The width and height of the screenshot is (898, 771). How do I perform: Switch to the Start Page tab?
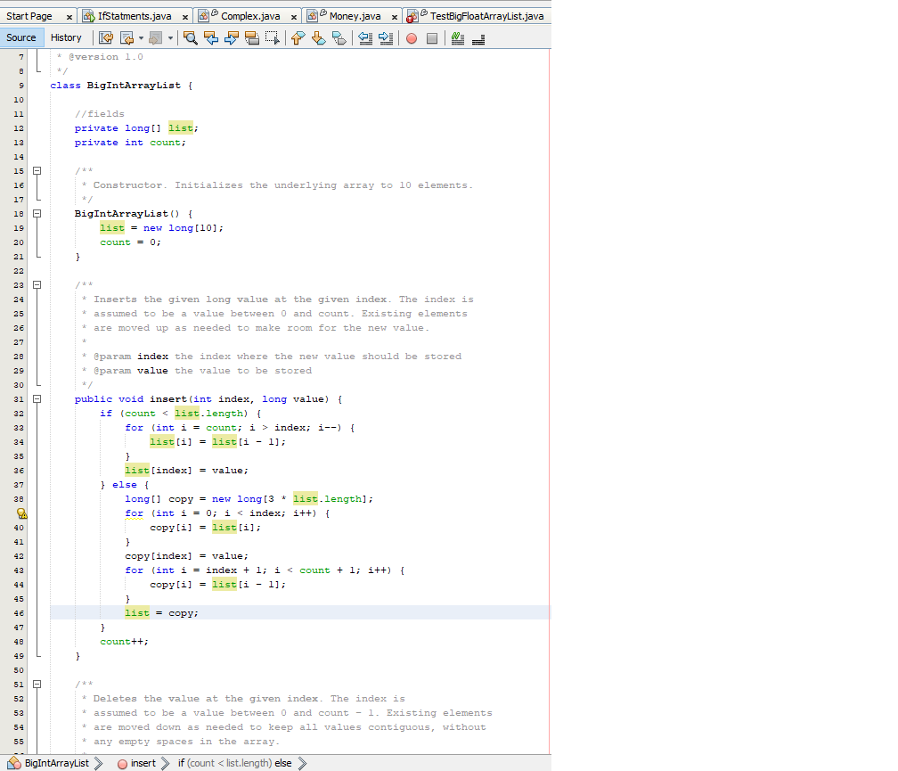(29, 15)
